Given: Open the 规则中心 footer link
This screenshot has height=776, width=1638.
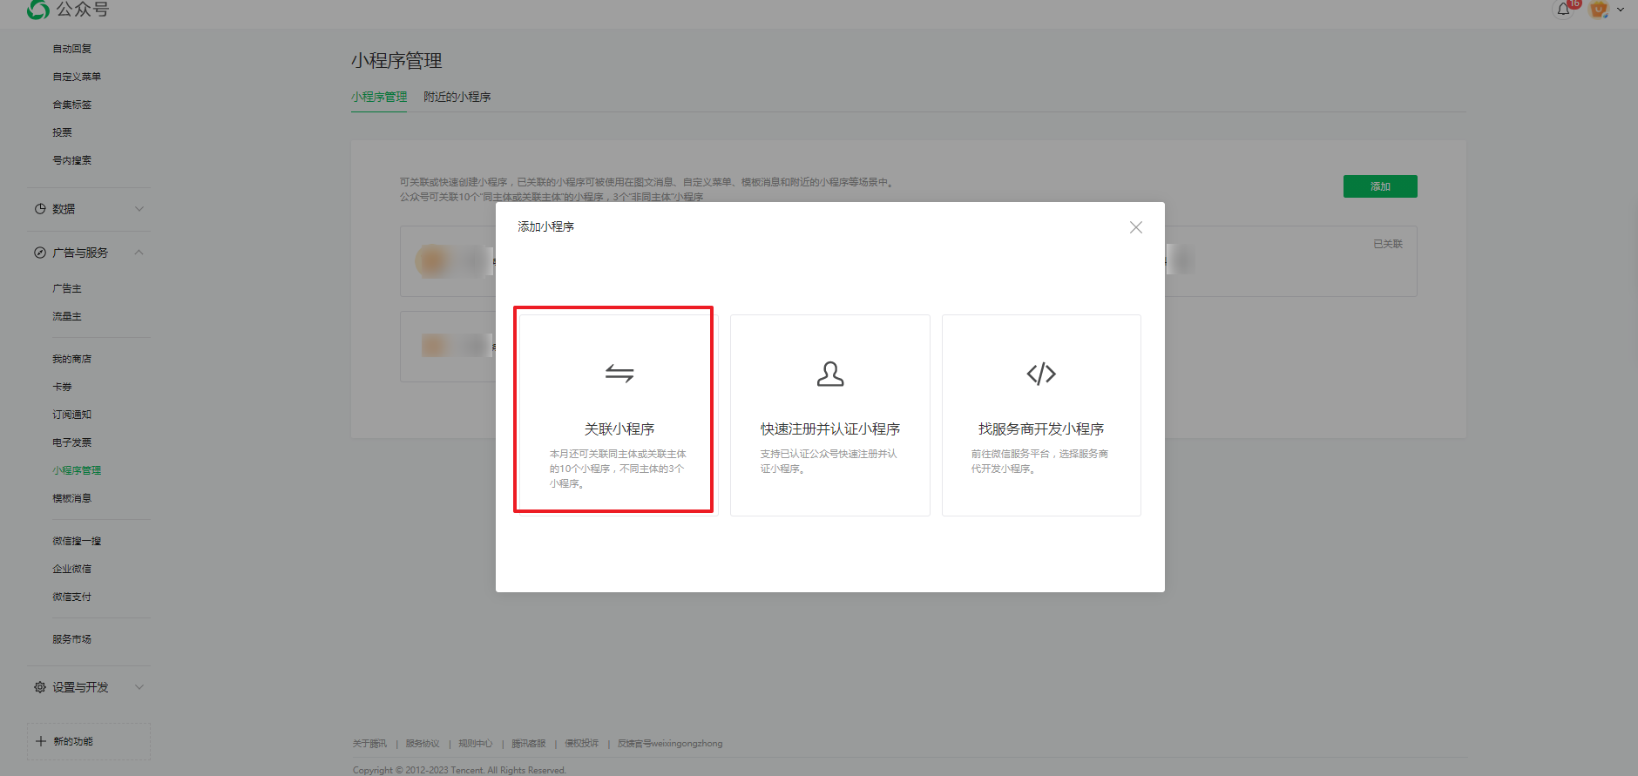Looking at the screenshot, I should [476, 744].
